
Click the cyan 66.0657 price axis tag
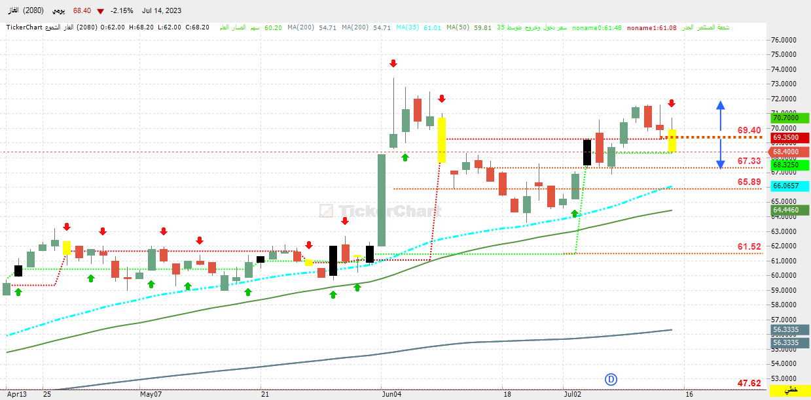tap(790, 186)
